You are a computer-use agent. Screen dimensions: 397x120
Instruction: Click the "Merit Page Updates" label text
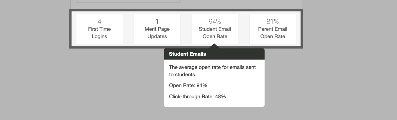157,33
